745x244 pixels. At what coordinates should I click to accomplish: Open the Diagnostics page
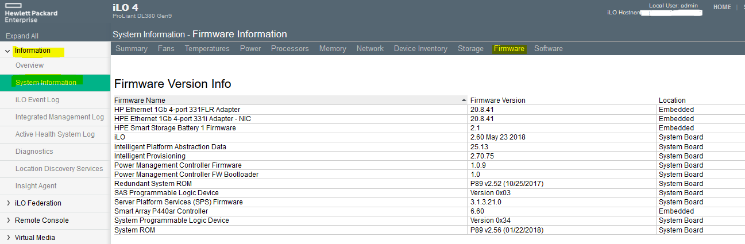(x=34, y=152)
